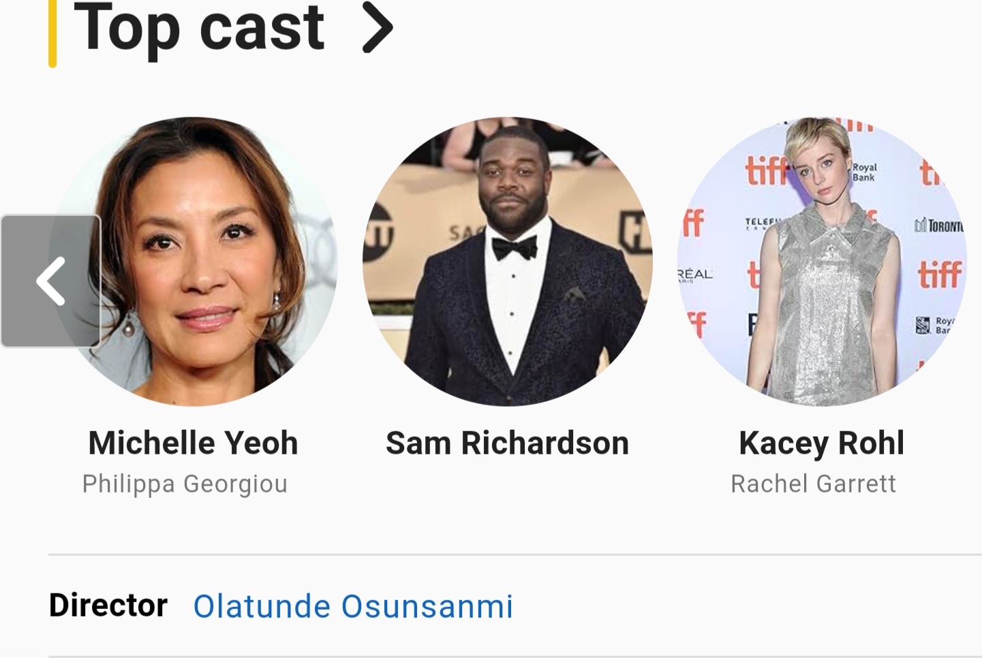View Sam Richardson's circular photo
The width and height of the screenshot is (982, 658).
pyautogui.click(x=508, y=262)
